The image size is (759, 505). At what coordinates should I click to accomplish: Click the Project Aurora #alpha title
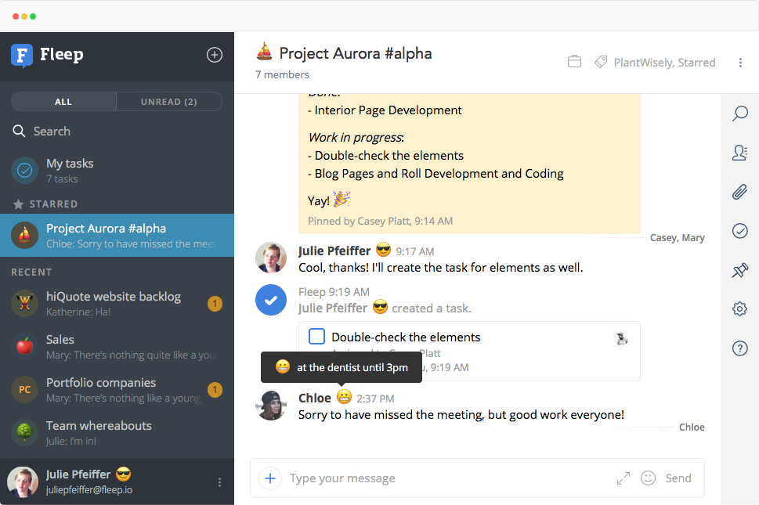tap(356, 53)
